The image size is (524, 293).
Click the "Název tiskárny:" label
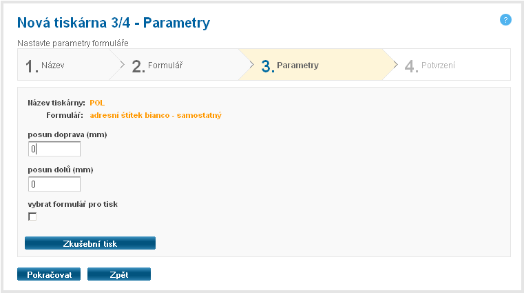(56, 103)
